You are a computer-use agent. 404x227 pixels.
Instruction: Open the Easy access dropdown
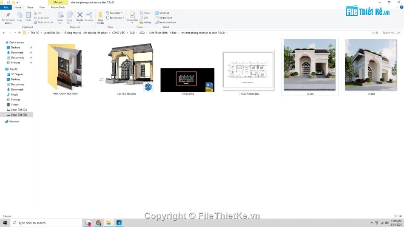(115, 17)
